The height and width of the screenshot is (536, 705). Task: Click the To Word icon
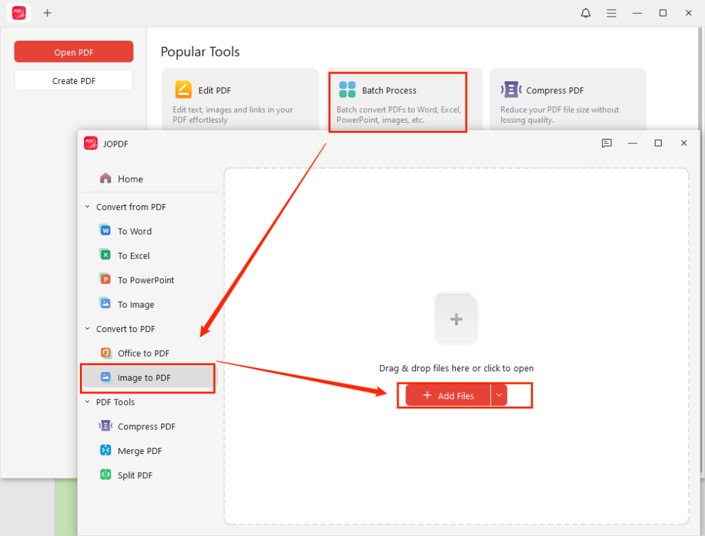point(105,230)
